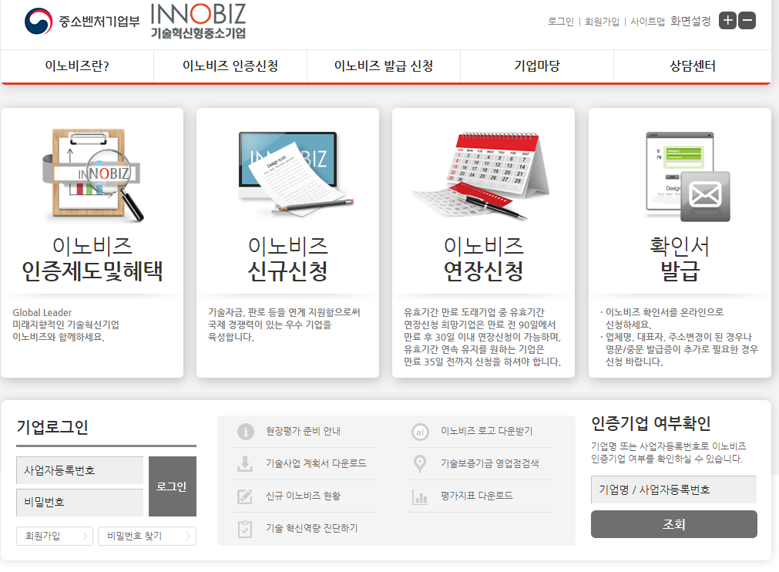The image size is (779, 572).
Task: Click the 로그인 link in the top header
Action: point(560,22)
